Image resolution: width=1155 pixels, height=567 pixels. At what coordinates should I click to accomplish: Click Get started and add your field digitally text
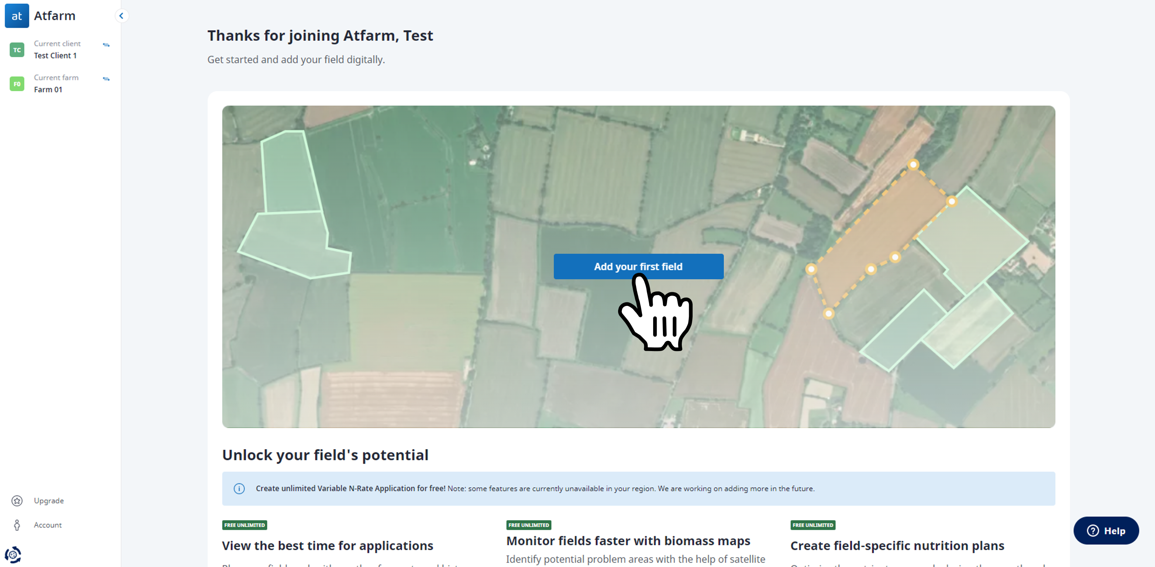click(296, 59)
